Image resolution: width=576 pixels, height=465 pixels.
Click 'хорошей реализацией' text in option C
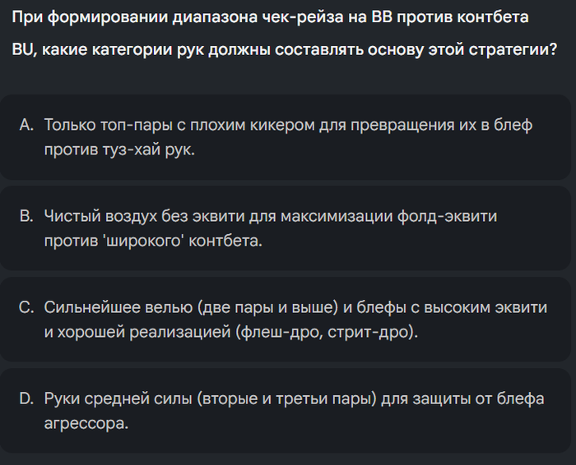coord(144,332)
